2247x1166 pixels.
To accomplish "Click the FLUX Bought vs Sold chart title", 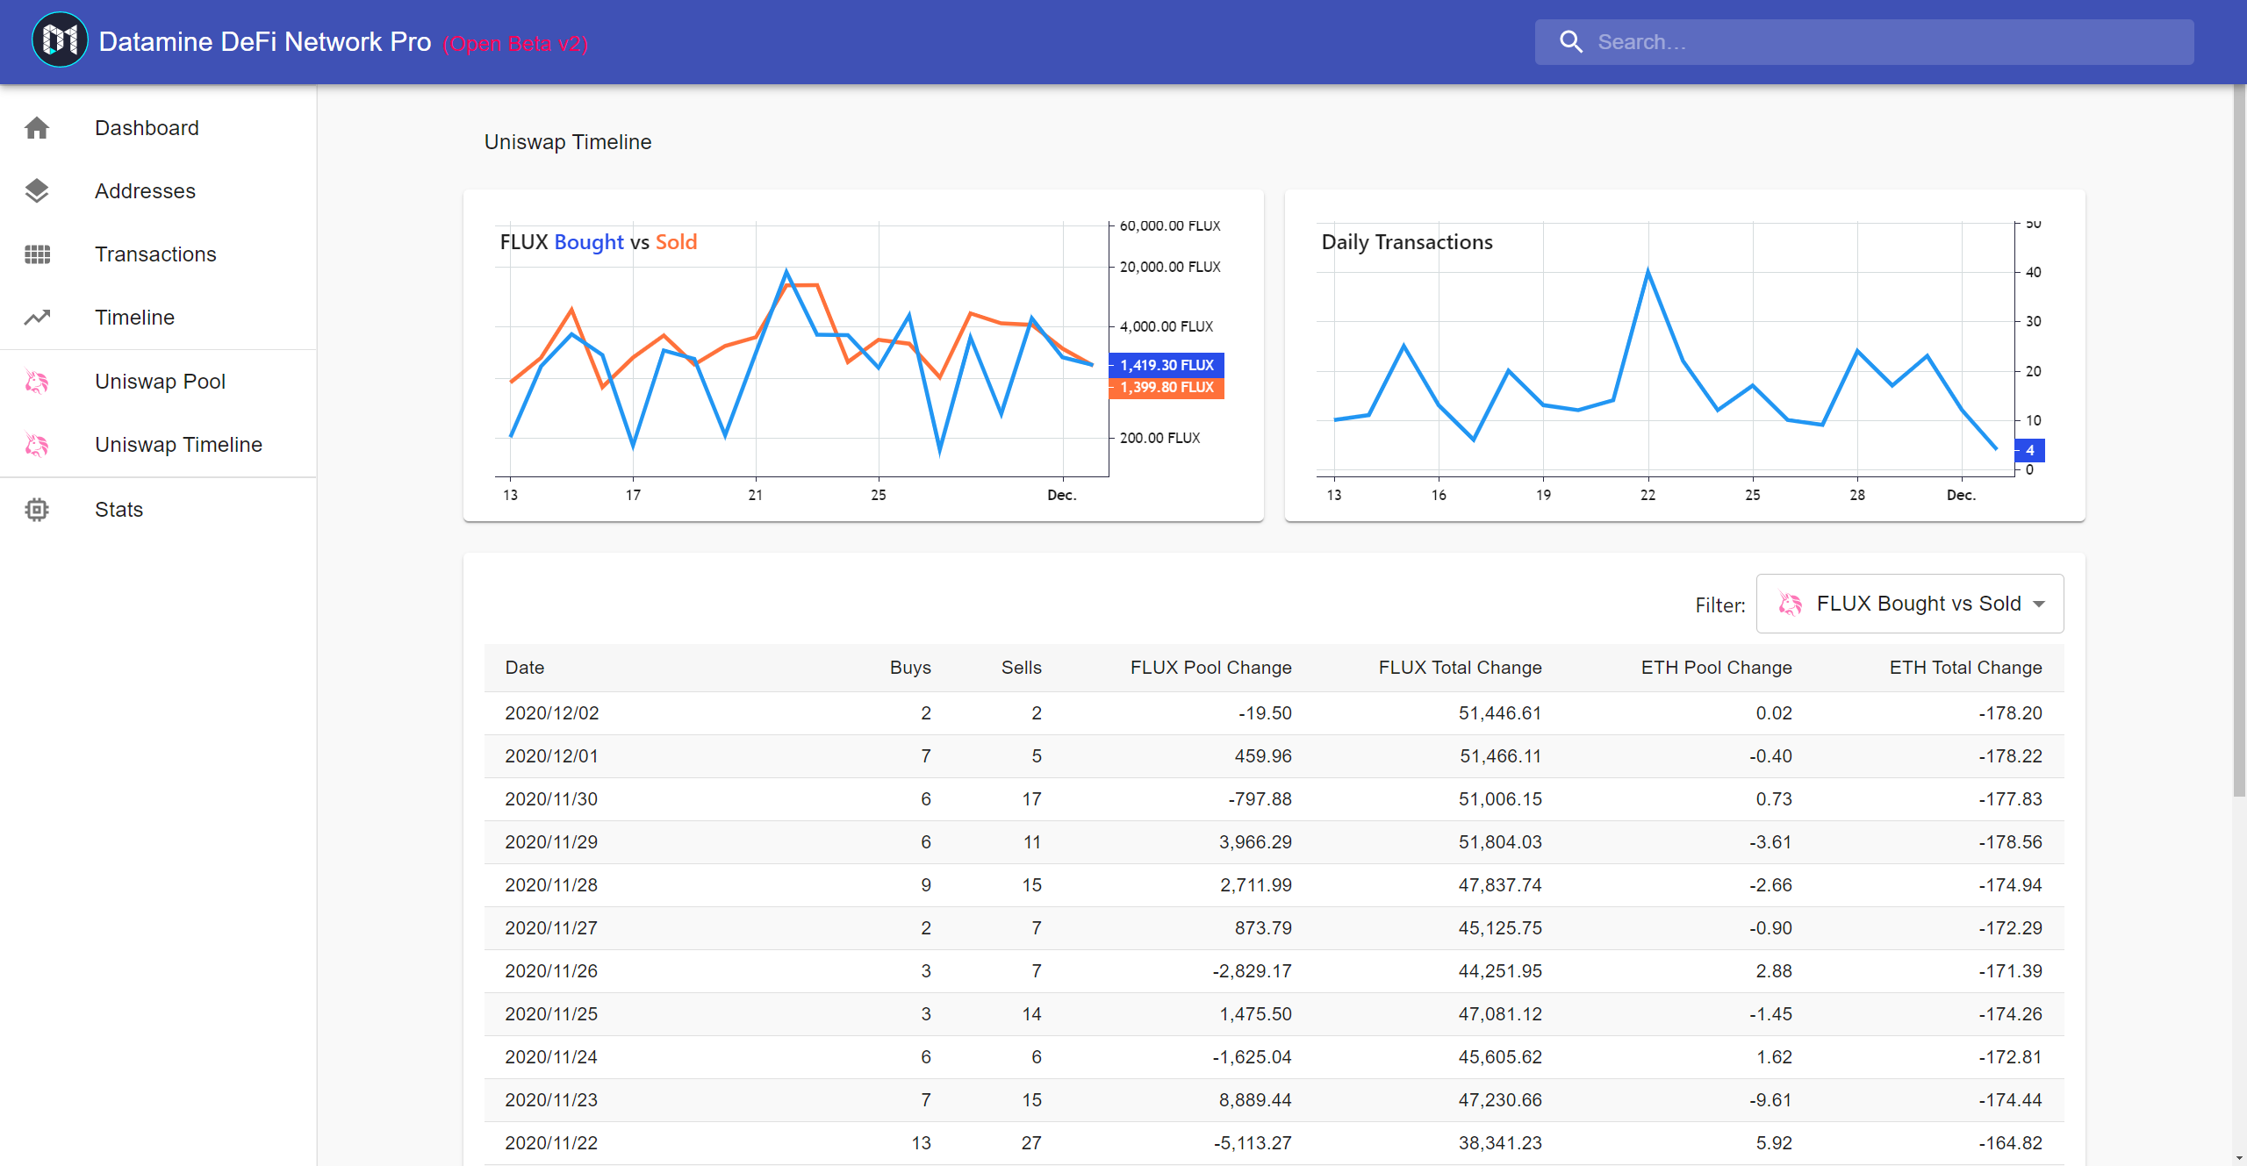I will pyautogui.click(x=599, y=242).
